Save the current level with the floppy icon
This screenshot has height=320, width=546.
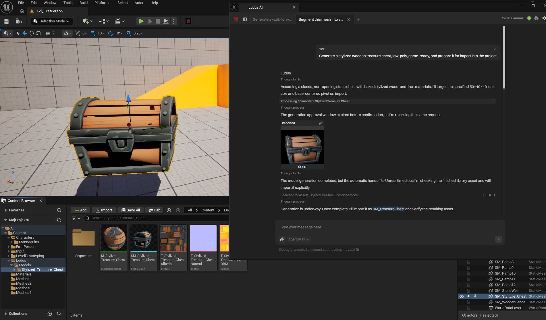(6, 21)
